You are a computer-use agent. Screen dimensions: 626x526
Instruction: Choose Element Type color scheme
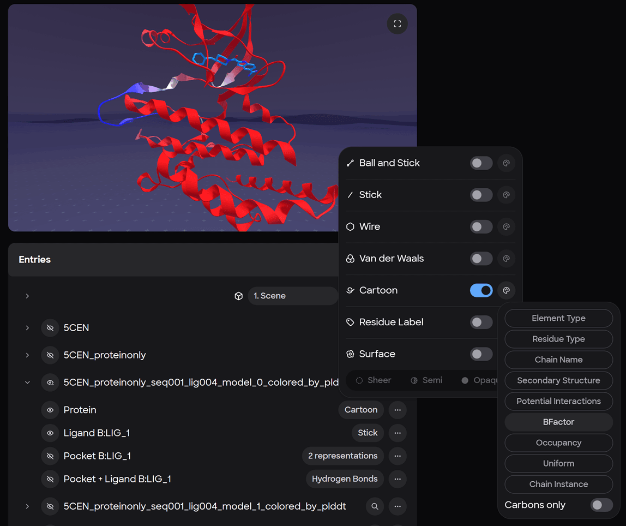(558, 318)
